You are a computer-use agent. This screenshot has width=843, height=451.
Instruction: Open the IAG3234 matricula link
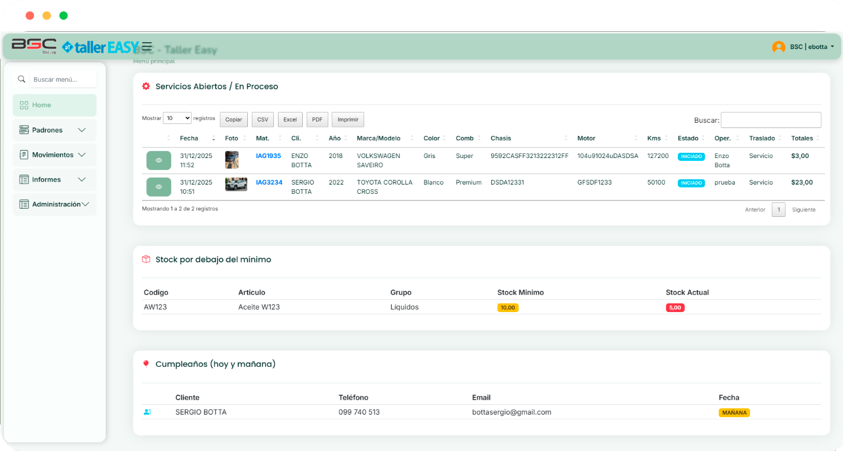click(x=268, y=182)
